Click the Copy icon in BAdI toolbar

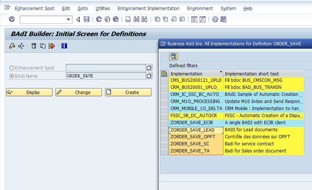(x=43, y=46)
